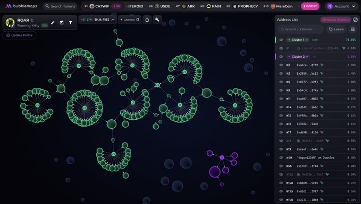Open address list filter sliders icon
Screen dimensions: 361x204
352,29
